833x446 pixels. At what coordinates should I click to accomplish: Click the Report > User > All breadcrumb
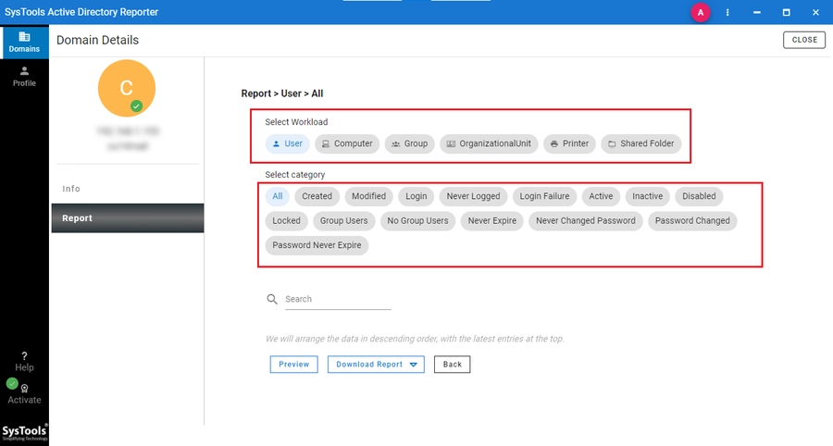coord(282,93)
